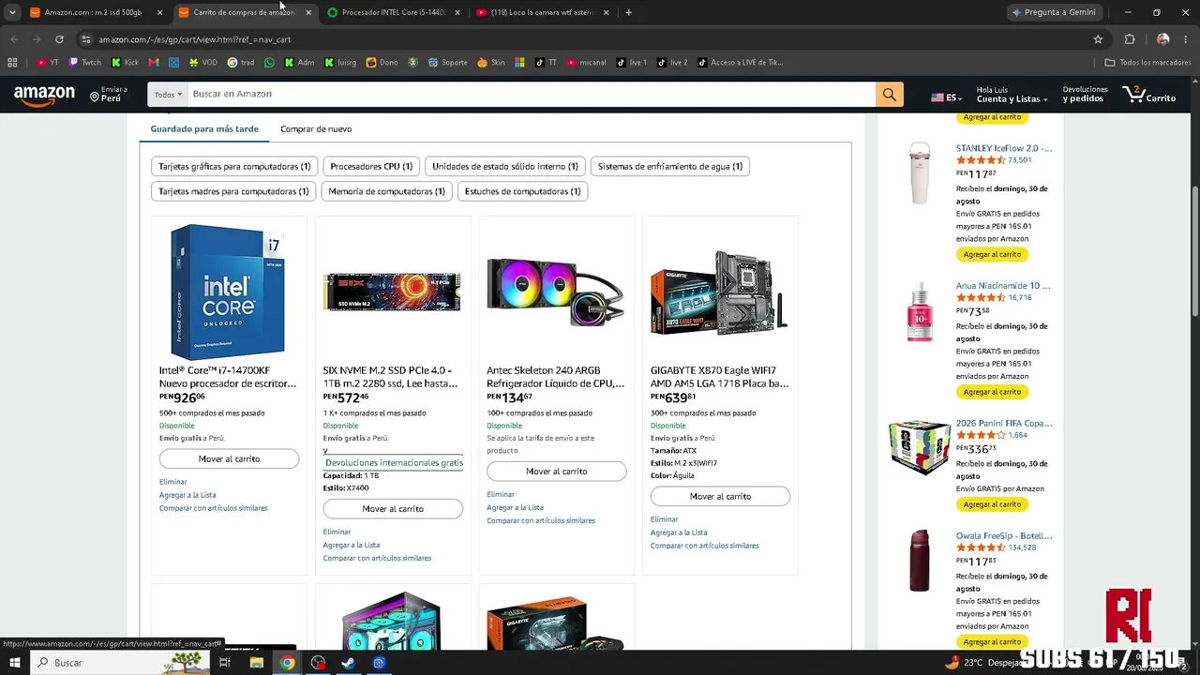This screenshot has height=675, width=1200.
Task: Open the Kick bookmark
Action: click(125, 63)
